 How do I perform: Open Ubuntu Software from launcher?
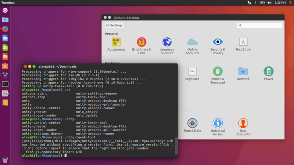pyautogui.click(x=5, y=66)
